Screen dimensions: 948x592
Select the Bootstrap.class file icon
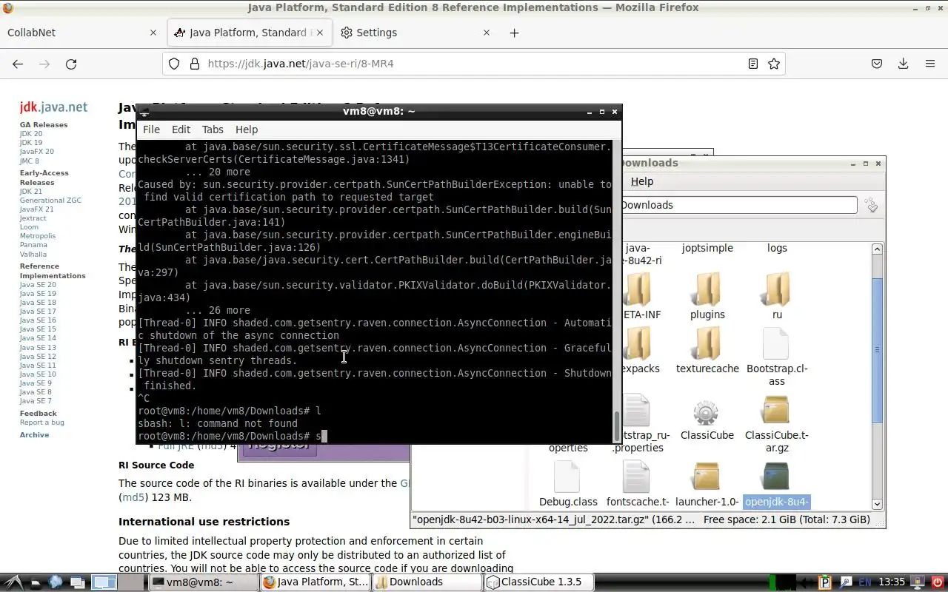[x=777, y=343]
